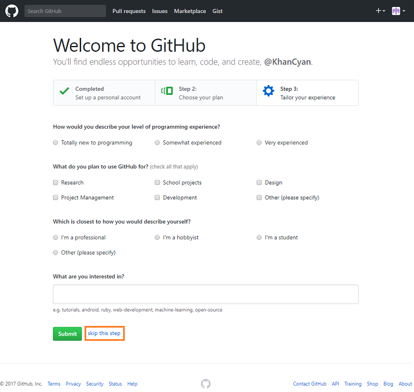Pick Other (please specify) radio button

(x=55, y=252)
